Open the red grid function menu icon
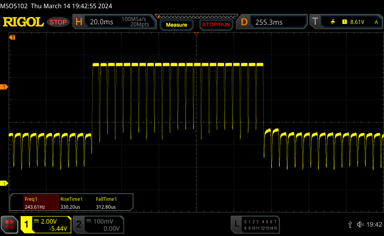384x236 pixels. click(x=9, y=224)
